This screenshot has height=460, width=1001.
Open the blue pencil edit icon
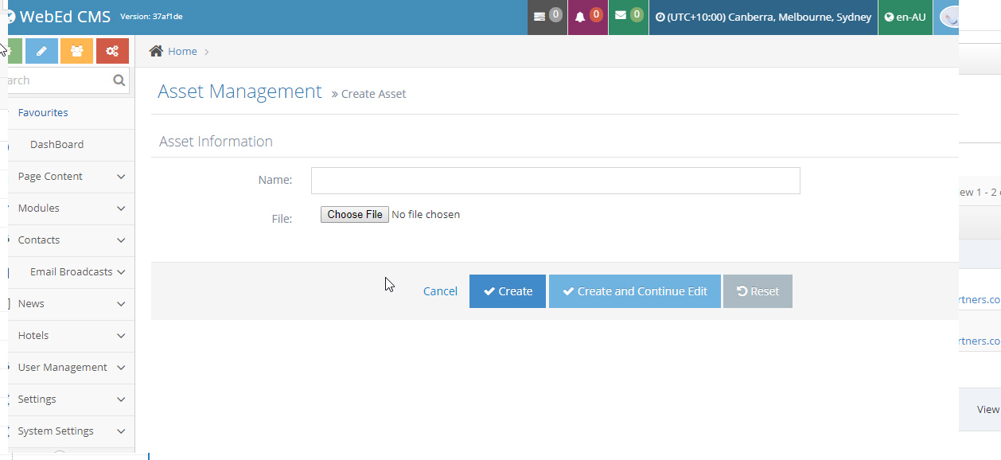point(41,50)
